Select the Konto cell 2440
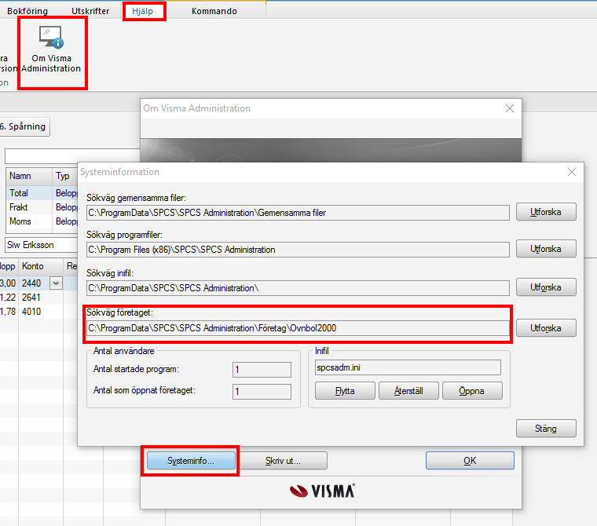597x526 pixels. (x=35, y=283)
